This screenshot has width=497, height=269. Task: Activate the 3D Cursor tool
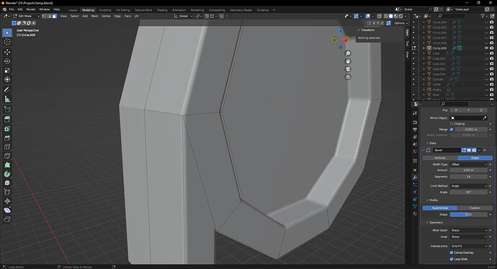pyautogui.click(x=7, y=42)
